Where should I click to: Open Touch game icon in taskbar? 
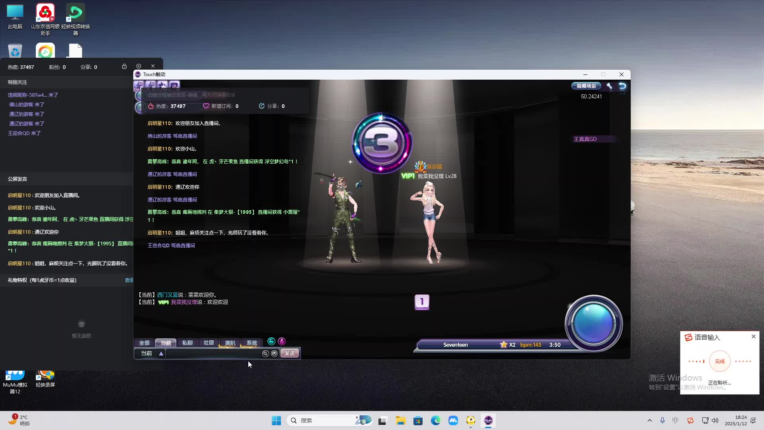pos(488,420)
